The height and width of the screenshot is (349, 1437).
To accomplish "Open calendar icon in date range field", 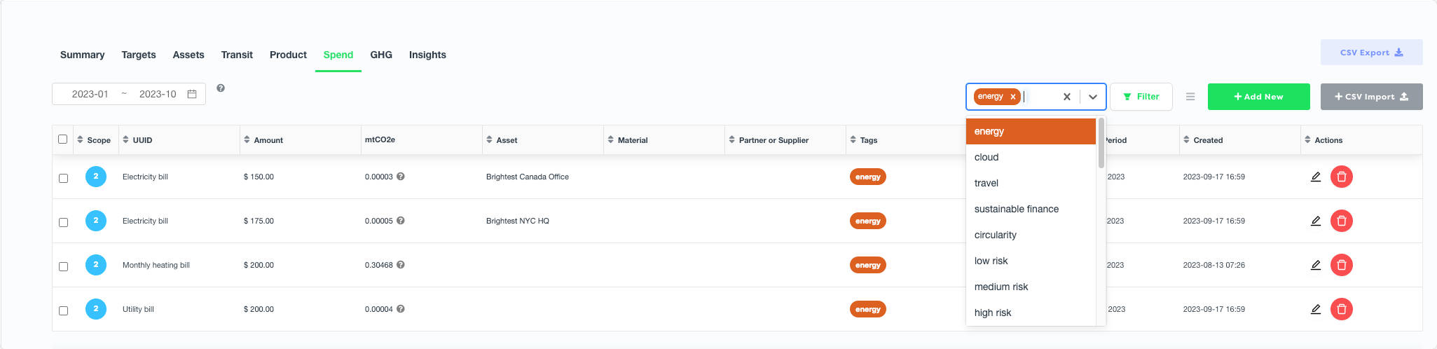I will 192,94.
